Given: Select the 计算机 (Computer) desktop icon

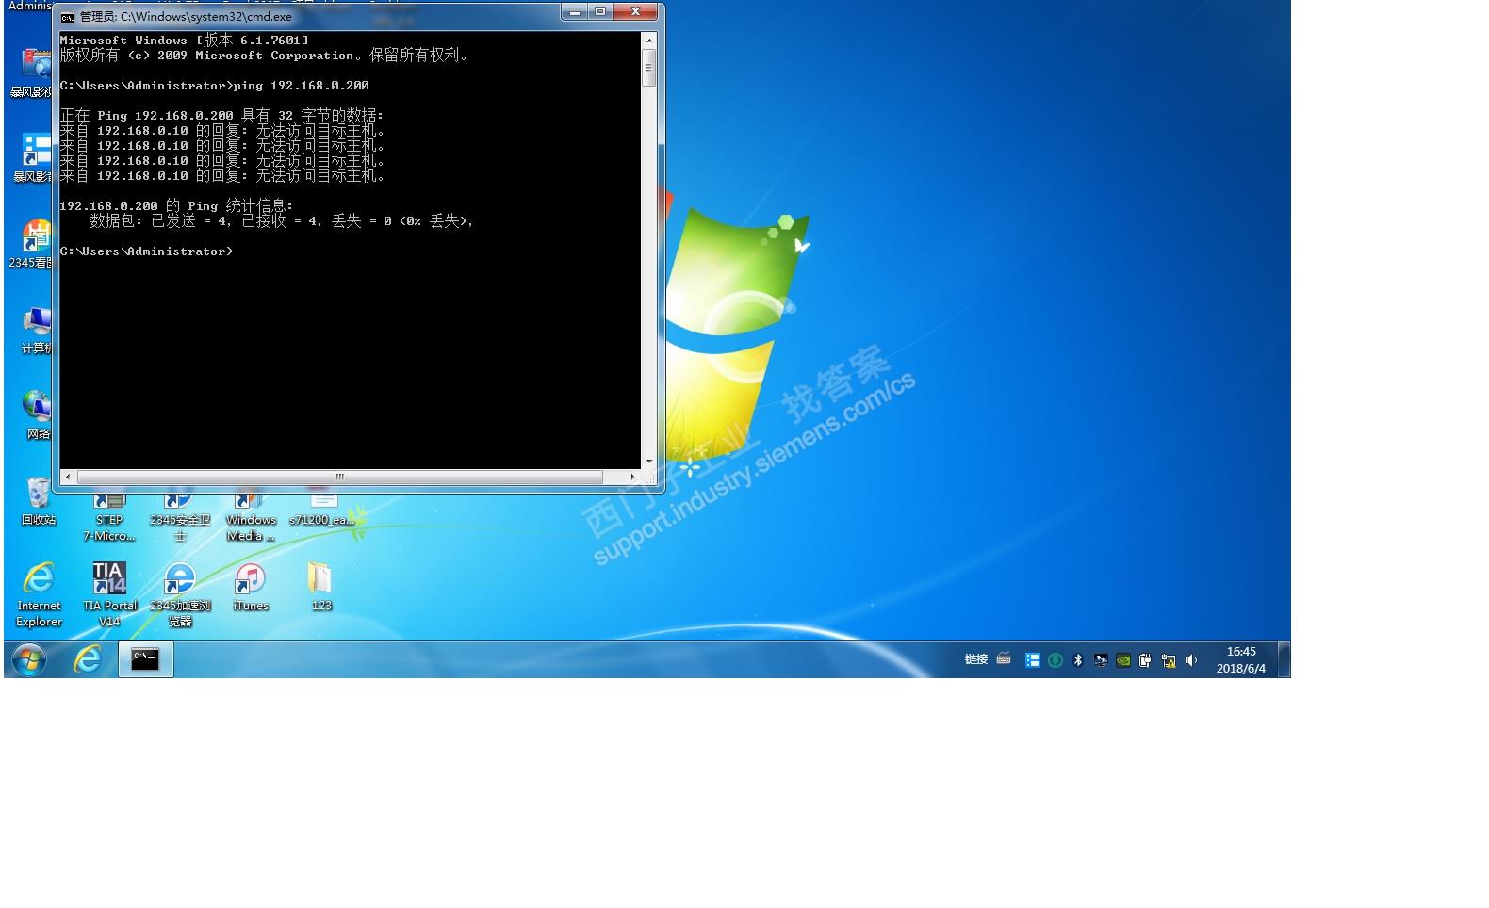Looking at the screenshot, I should point(37,330).
